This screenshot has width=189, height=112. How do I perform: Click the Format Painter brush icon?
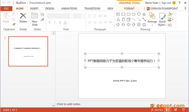pyautogui.click(x=14, y=25)
